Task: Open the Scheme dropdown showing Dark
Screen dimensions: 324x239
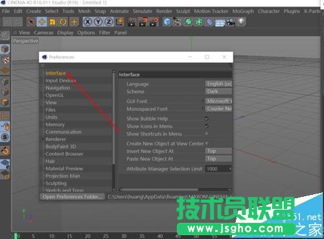Action: point(218,91)
